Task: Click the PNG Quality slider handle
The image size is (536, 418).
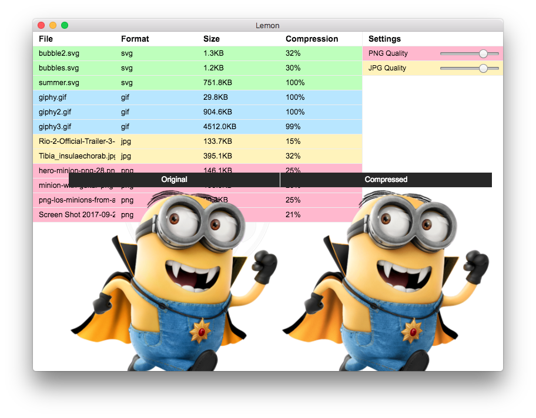Action: point(483,53)
